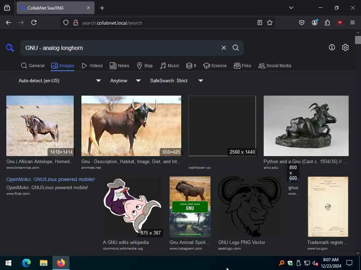The height and width of the screenshot is (270, 361).
Task: Click the page vertical scrollbar thumb
Action: [358, 39]
